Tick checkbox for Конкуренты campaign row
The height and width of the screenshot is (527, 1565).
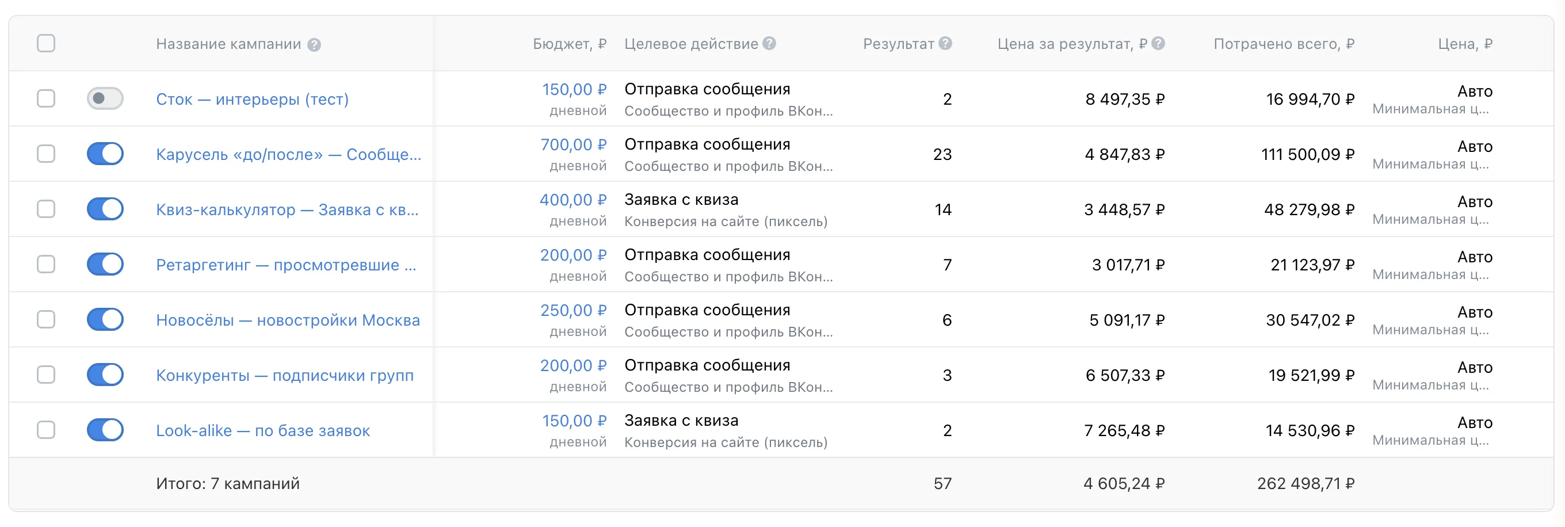46,375
